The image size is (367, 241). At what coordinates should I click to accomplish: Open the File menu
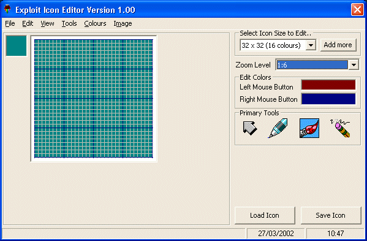pos(10,23)
